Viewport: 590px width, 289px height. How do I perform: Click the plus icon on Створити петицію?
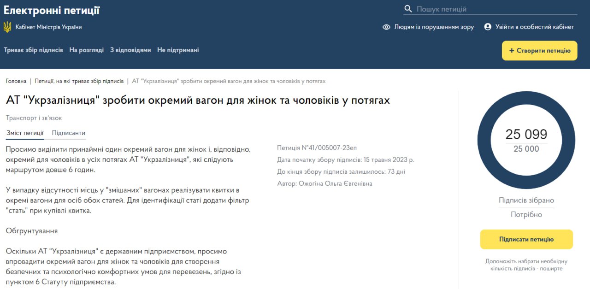coord(511,51)
